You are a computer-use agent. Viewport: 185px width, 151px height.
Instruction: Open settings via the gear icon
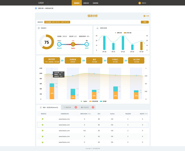(x=144, y=16)
